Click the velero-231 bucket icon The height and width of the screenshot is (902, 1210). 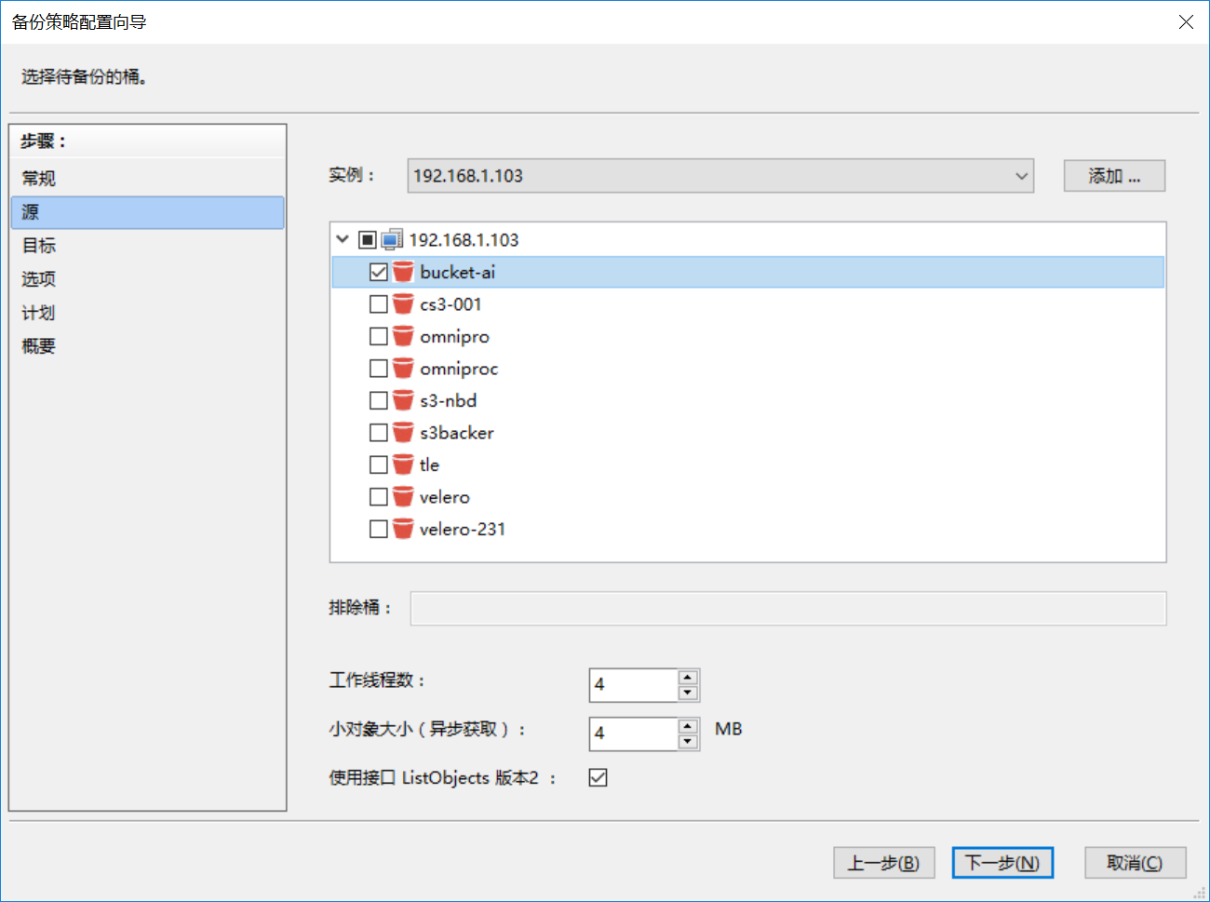point(402,529)
